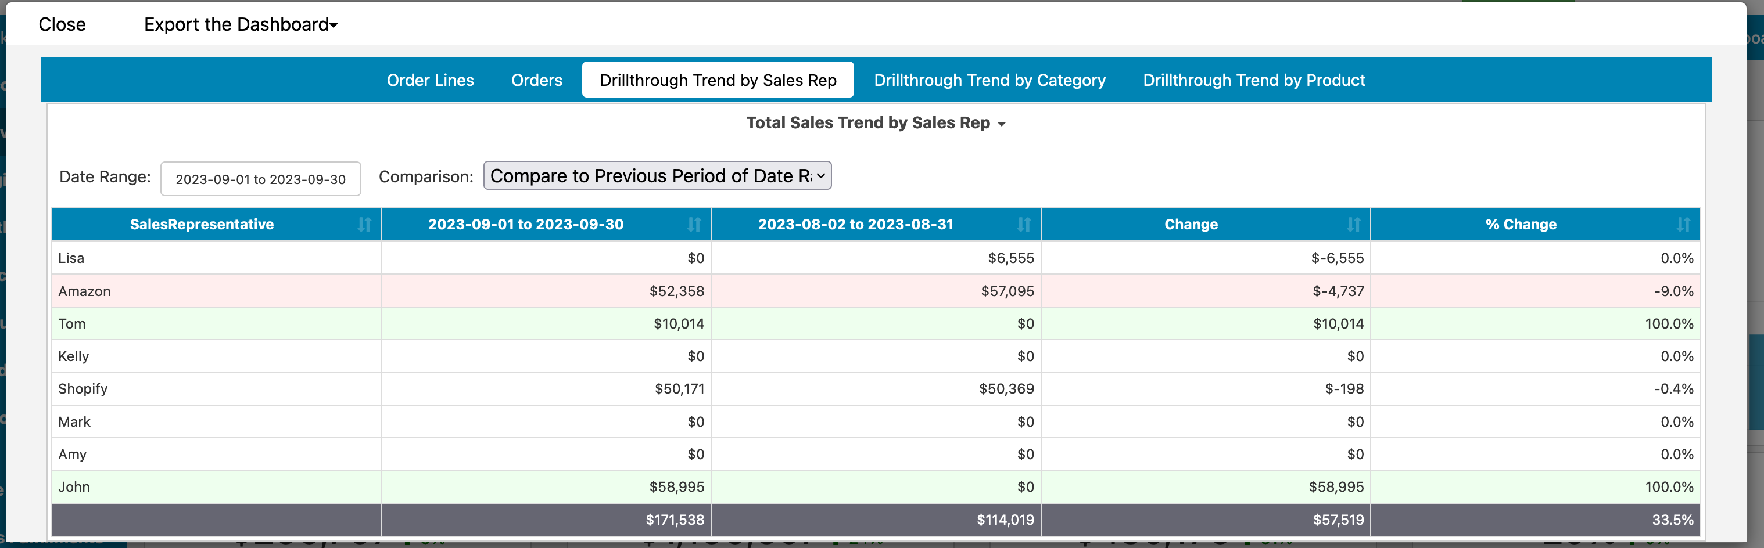Sort the 2023-08-02 to 2023-08-31 column
The height and width of the screenshot is (548, 1764).
coord(1024,225)
